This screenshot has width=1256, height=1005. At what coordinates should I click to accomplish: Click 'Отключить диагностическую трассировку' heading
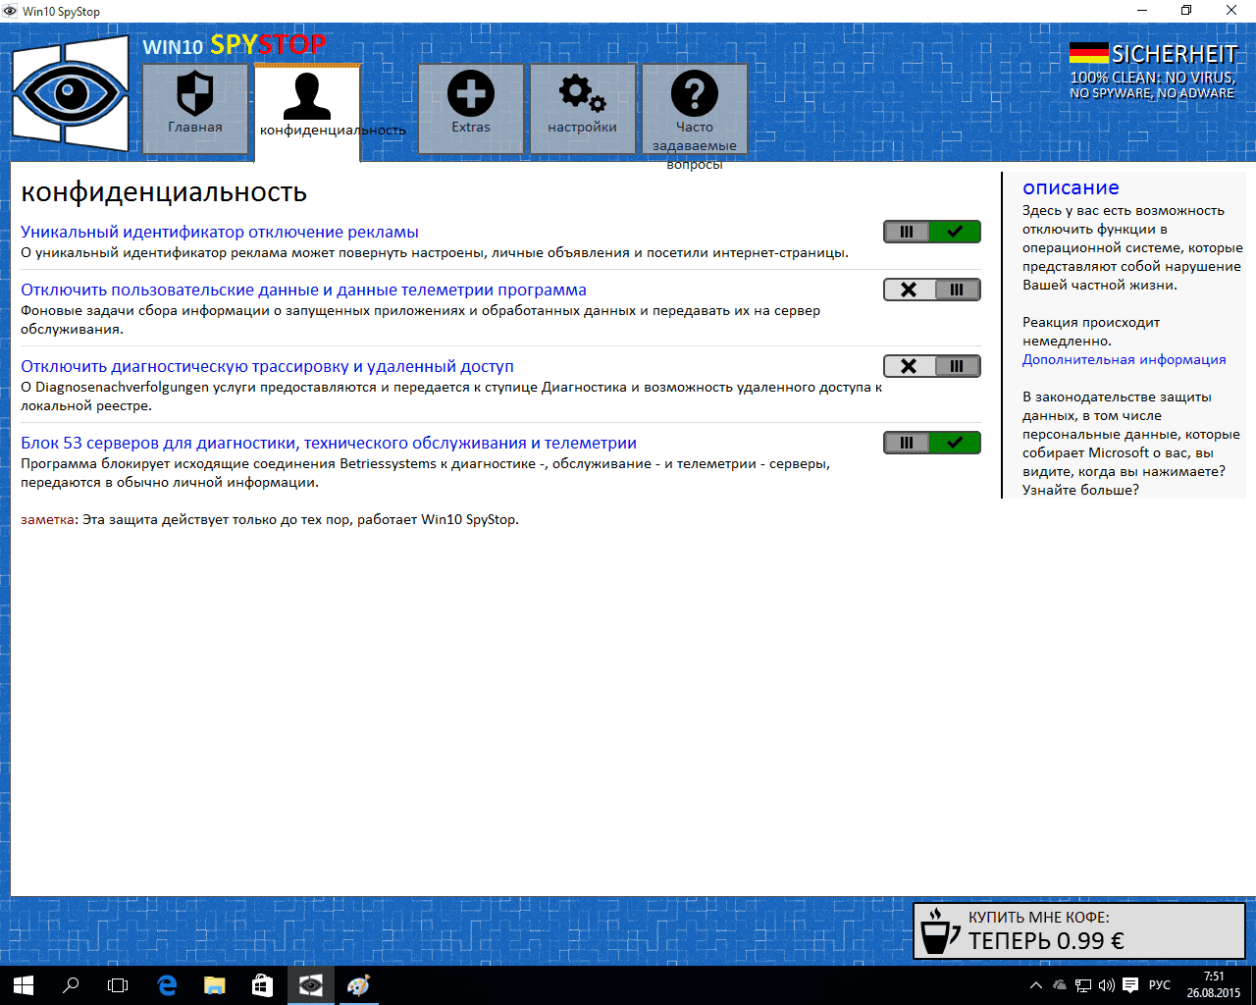(267, 367)
